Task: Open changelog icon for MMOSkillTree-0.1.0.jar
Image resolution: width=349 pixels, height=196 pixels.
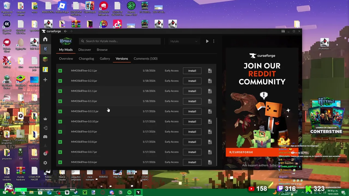Action: pos(210,101)
